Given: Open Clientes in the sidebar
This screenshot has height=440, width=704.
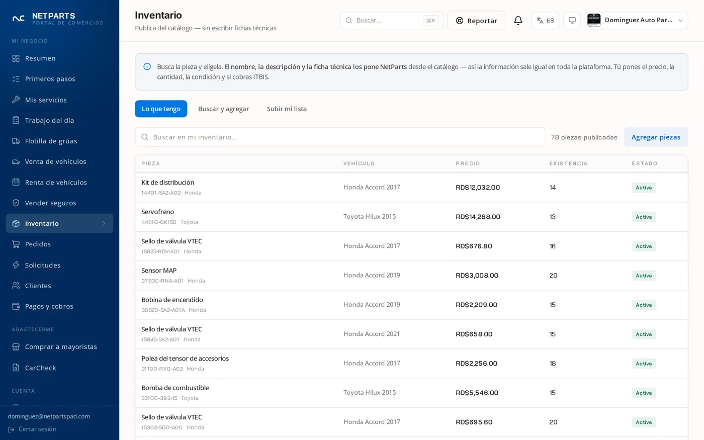Looking at the screenshot, I should [x=59, y=286].
